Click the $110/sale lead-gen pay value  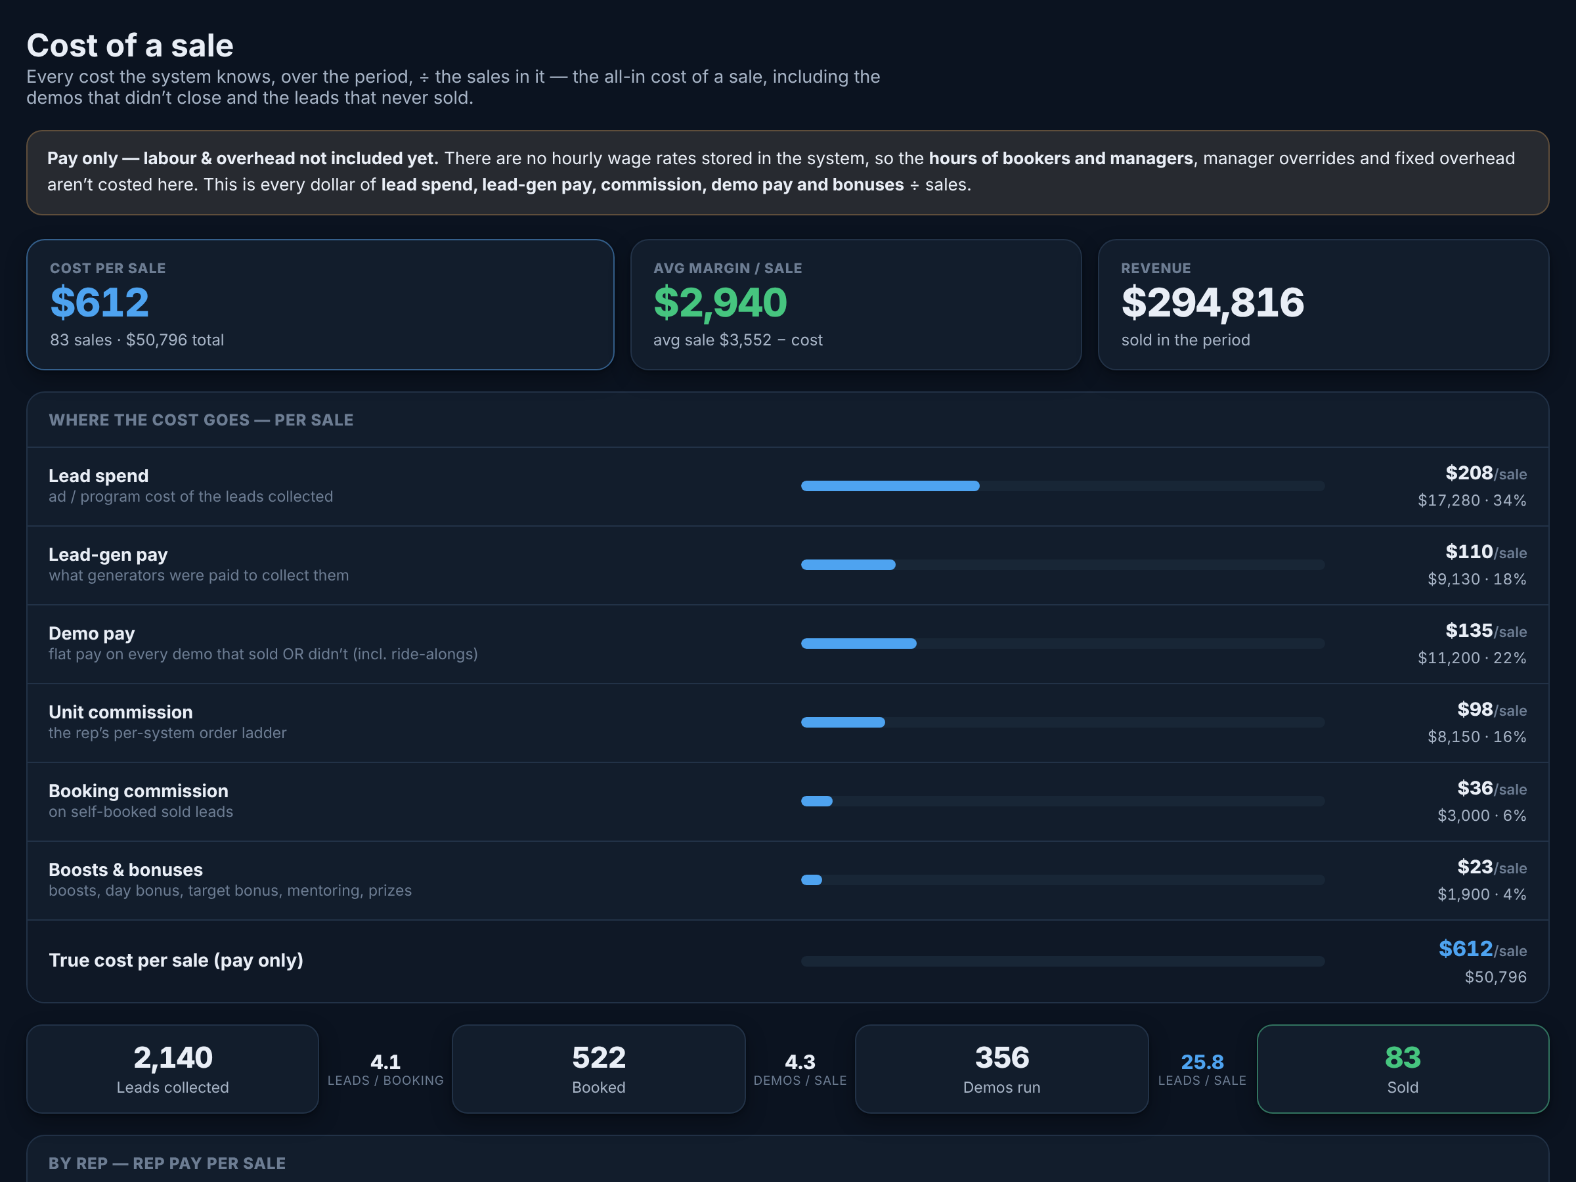click(1485, 552)
